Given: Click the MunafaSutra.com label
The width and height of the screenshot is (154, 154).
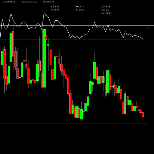Looking at the screenshot, I should pos(29,2).
